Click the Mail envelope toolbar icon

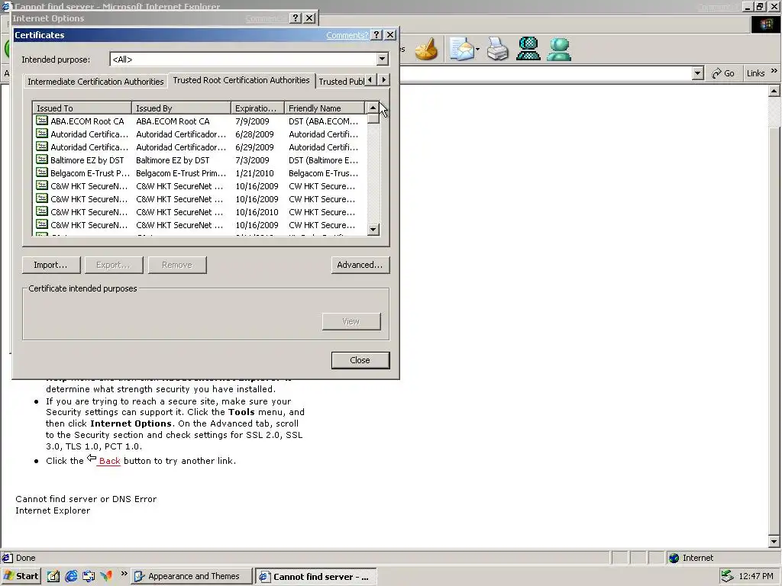pos(462,50)
